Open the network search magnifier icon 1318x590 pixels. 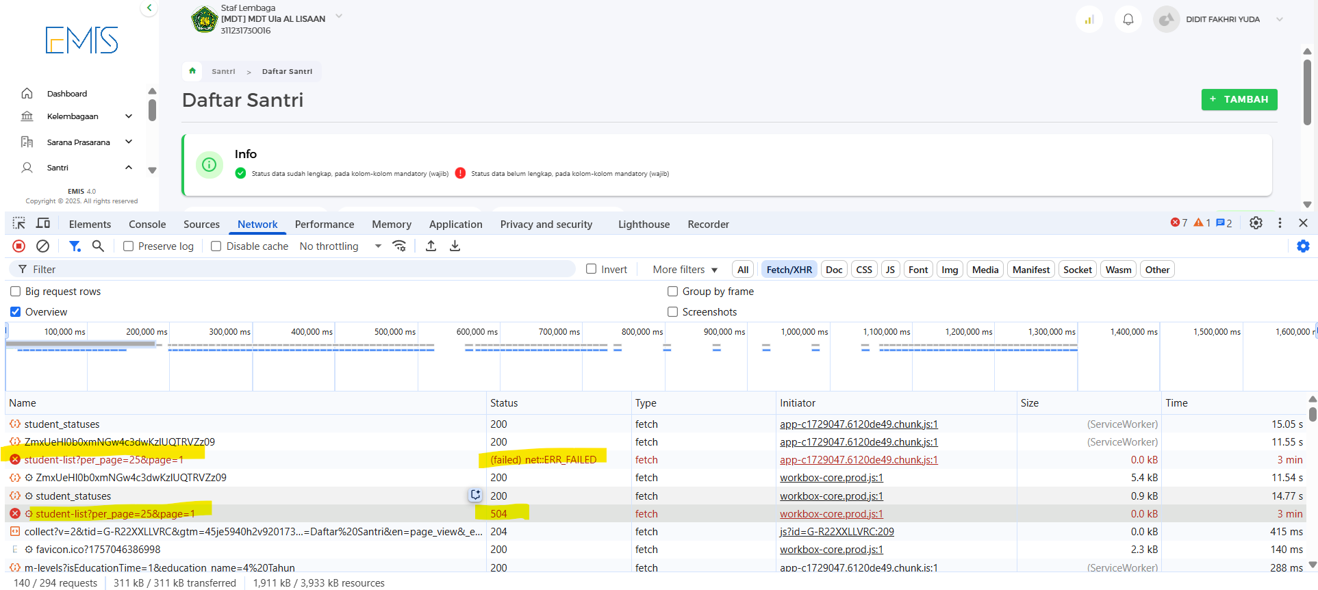[98, 246]
